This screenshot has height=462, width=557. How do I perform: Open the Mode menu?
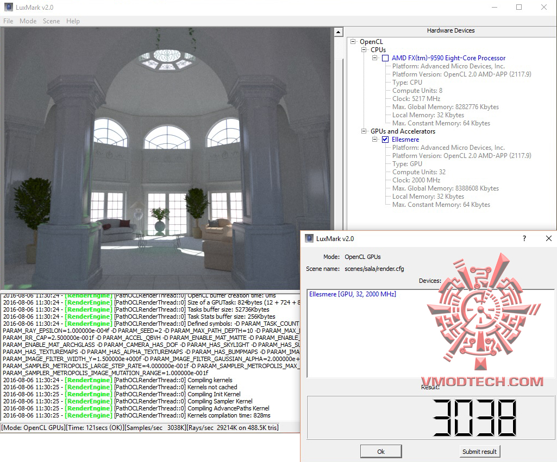coord(28,21)
